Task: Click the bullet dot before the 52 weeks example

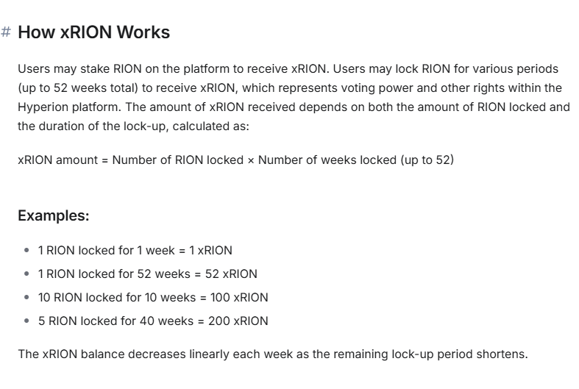Action: click(x=27, y=274)
